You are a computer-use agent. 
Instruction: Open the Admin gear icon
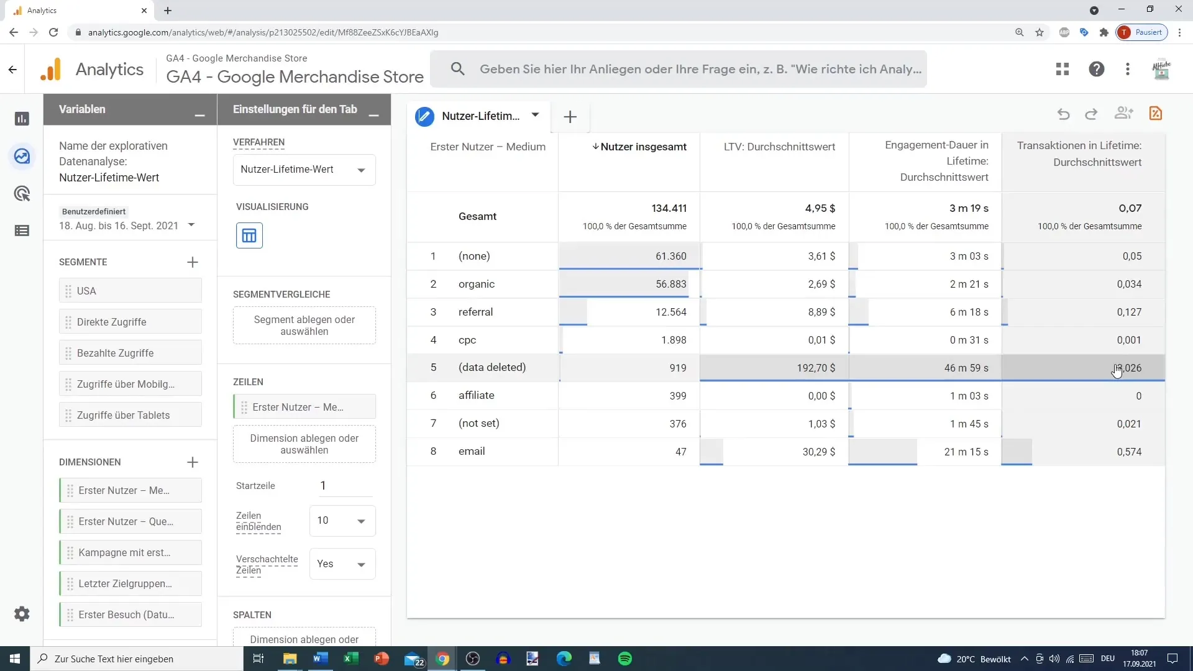tap(22, 614)
